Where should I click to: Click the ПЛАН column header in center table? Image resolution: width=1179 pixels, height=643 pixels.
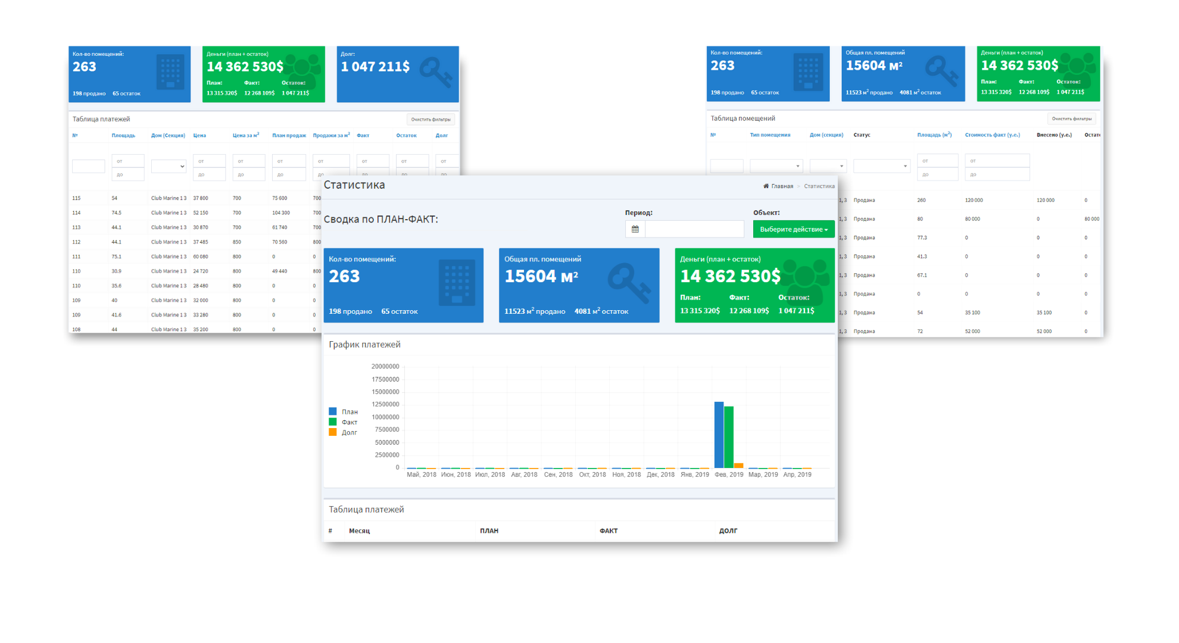(489, 531)
